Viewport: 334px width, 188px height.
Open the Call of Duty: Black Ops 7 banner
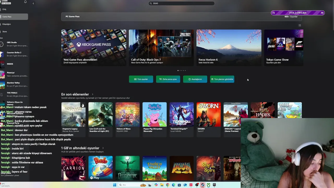[x=161, y=48]
